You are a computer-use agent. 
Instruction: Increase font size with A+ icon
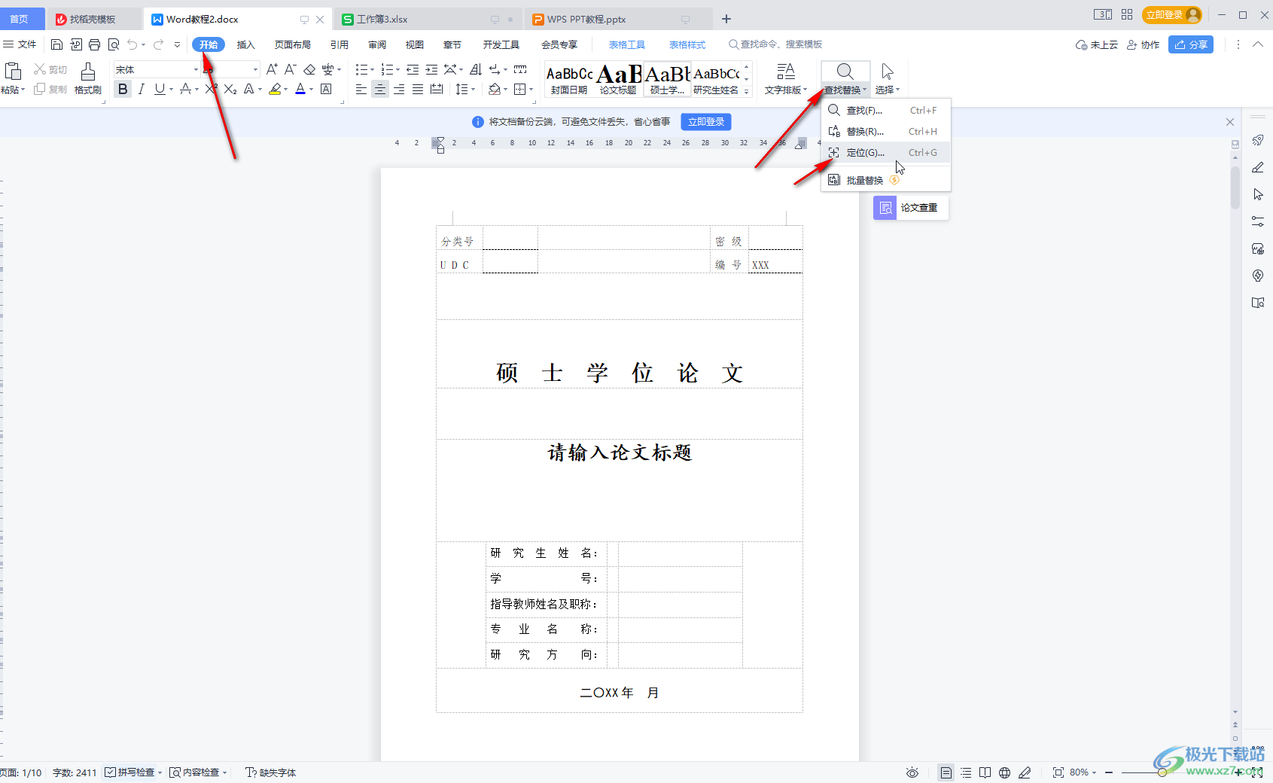272,69
